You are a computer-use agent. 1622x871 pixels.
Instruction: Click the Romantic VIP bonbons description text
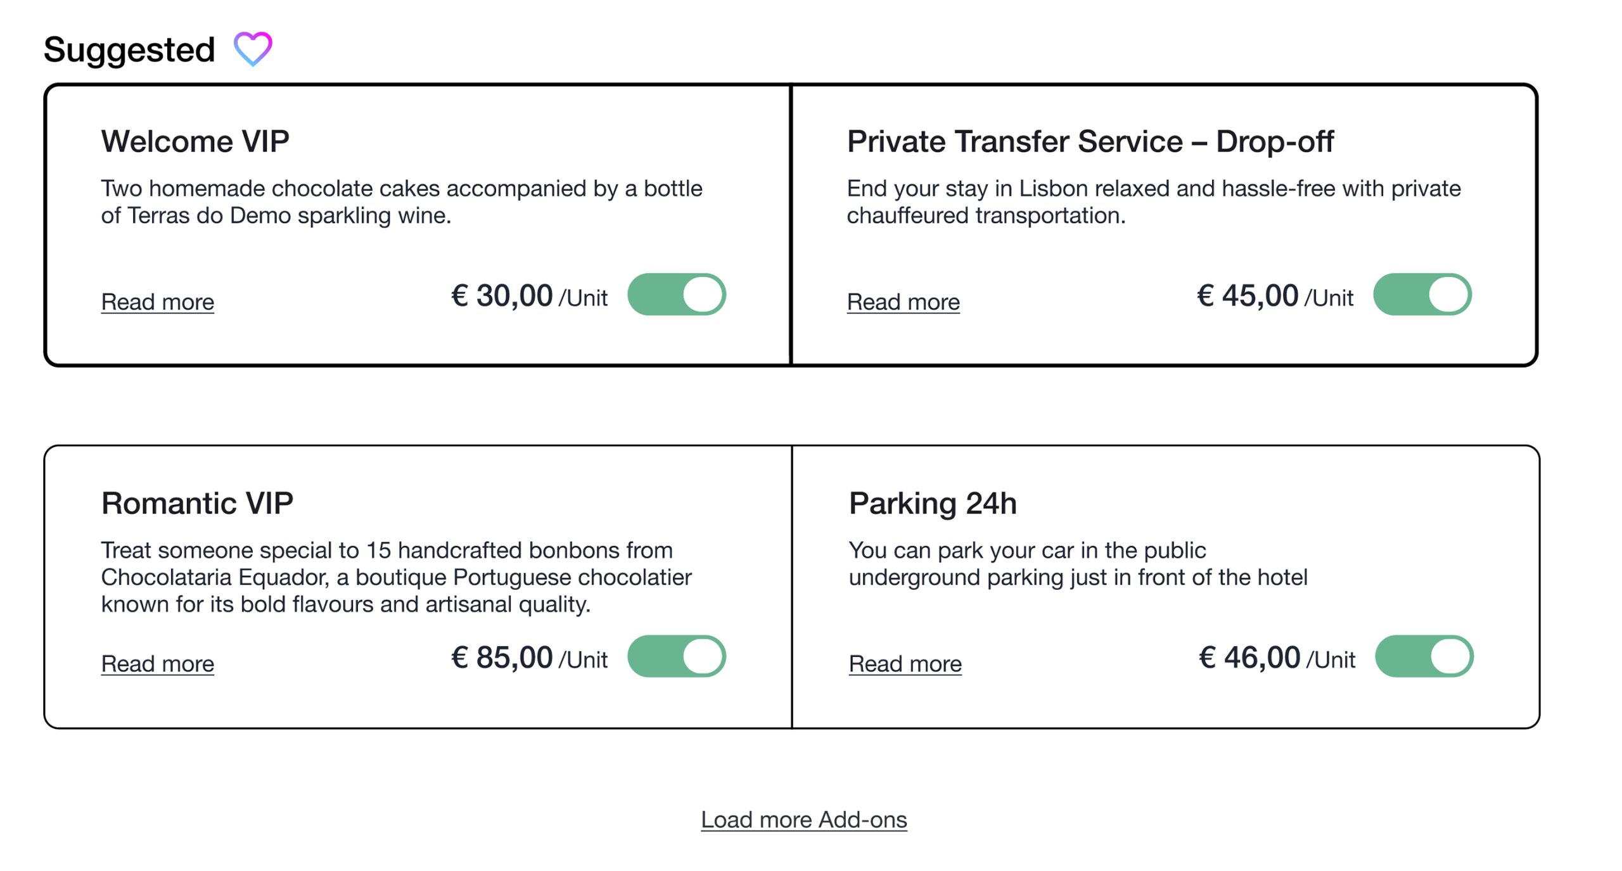pos(396,576)
